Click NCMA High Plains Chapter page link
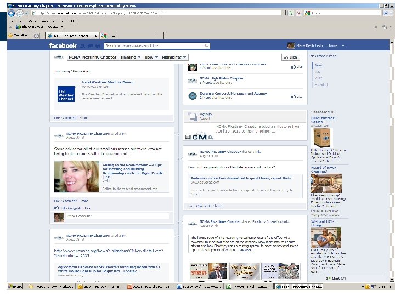This screenshot has height=296, width=395. click(x=222, y=78)
